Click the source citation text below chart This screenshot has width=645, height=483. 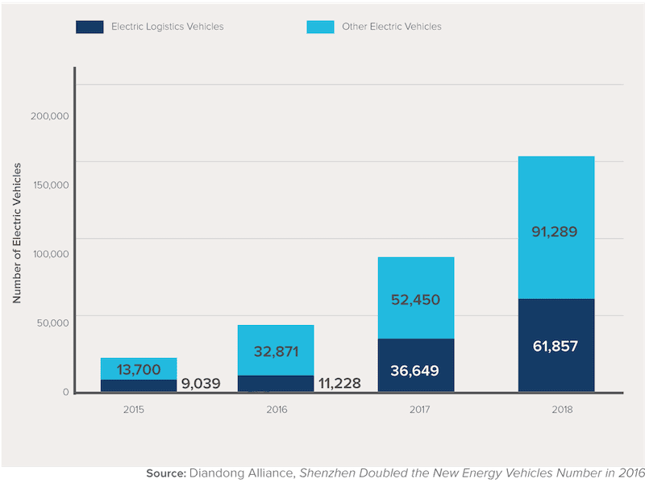click(395, 472)
